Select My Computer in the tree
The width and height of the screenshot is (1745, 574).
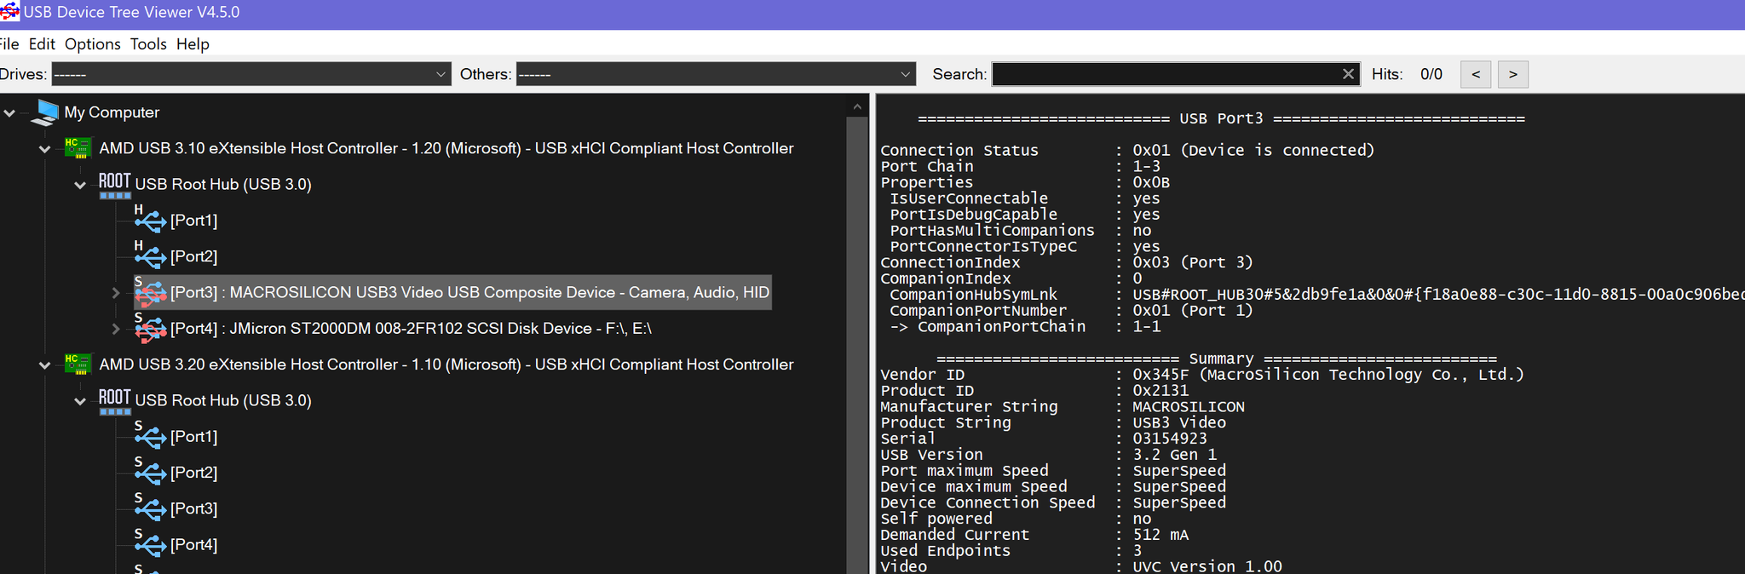pyautogui.click(x=112, y=112)
